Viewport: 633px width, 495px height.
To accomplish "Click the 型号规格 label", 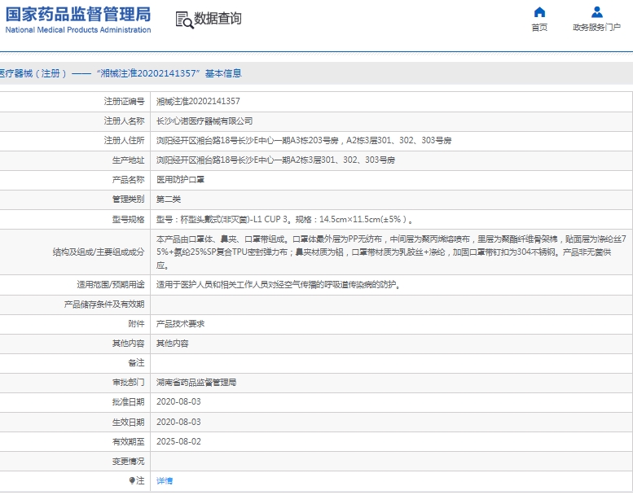I will pos(128,220).
